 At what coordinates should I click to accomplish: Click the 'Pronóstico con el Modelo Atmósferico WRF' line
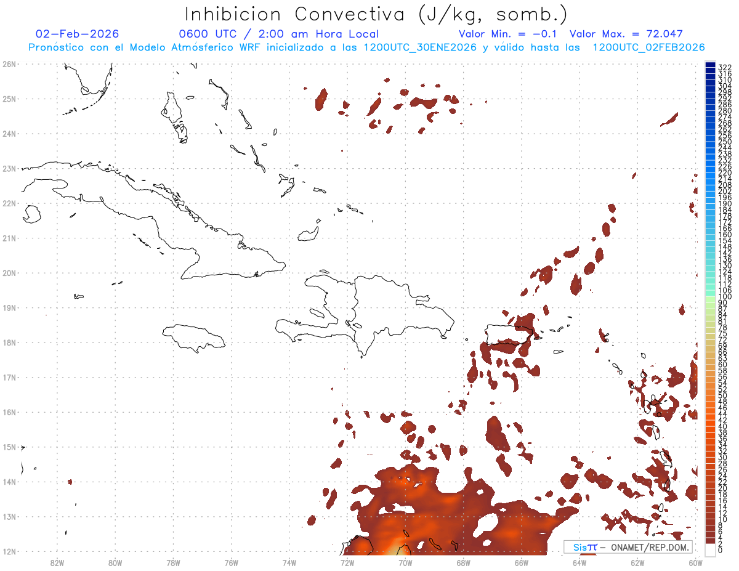coord(366,47)
